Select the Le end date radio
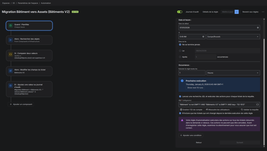267x151 pixels. pos(180,51)
